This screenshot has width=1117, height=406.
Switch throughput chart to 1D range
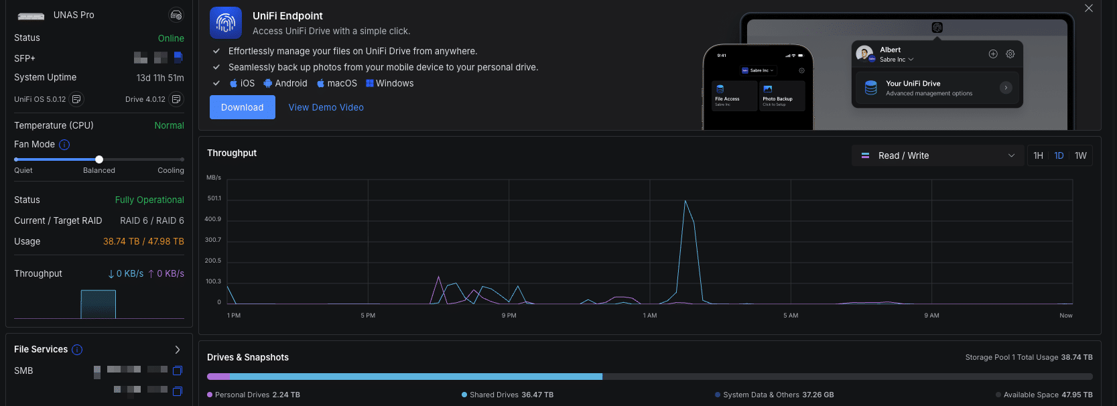pos(1059,155)
